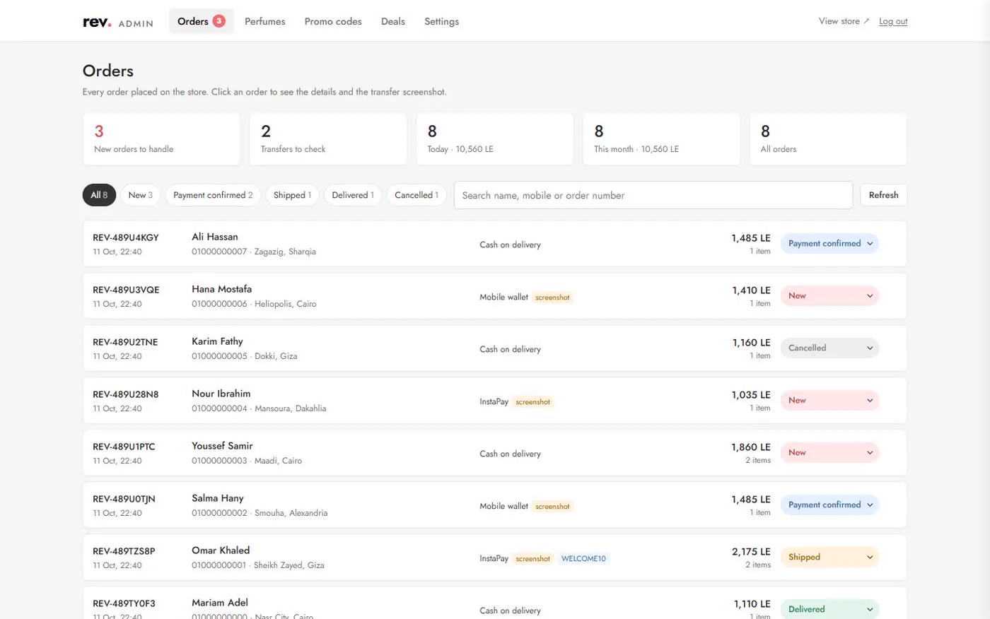This screenshot has height=619, width=990.
Task: Switch to the Deals tab
Action: [393, 21]
